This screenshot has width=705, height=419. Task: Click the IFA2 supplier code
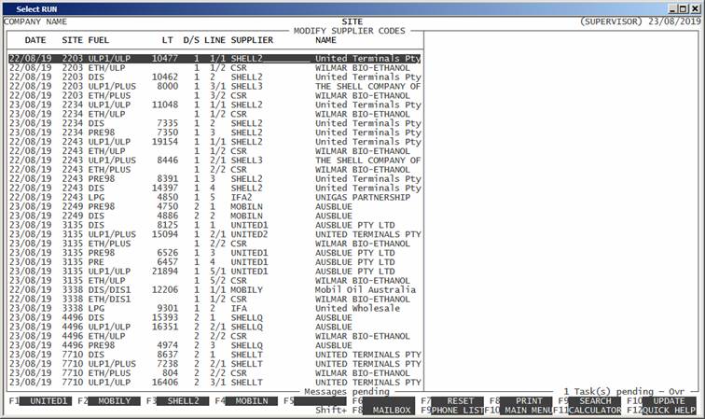point(242,197)
